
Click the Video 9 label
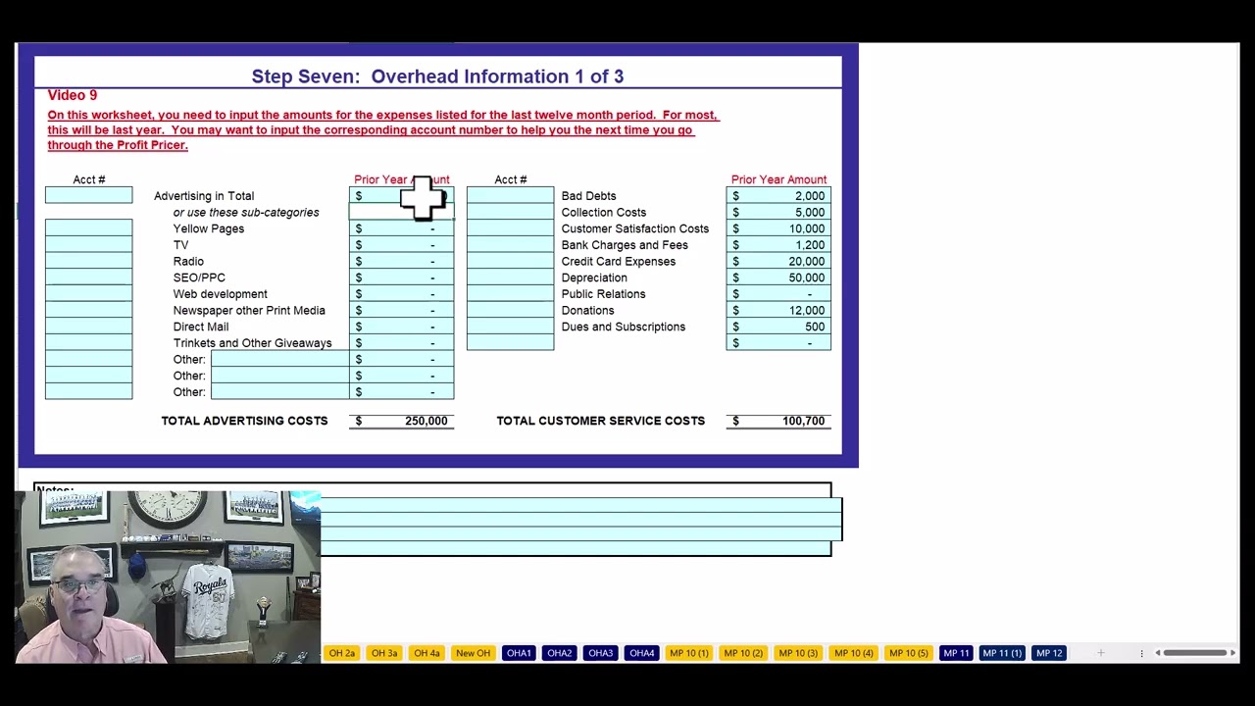pos(73,95)
